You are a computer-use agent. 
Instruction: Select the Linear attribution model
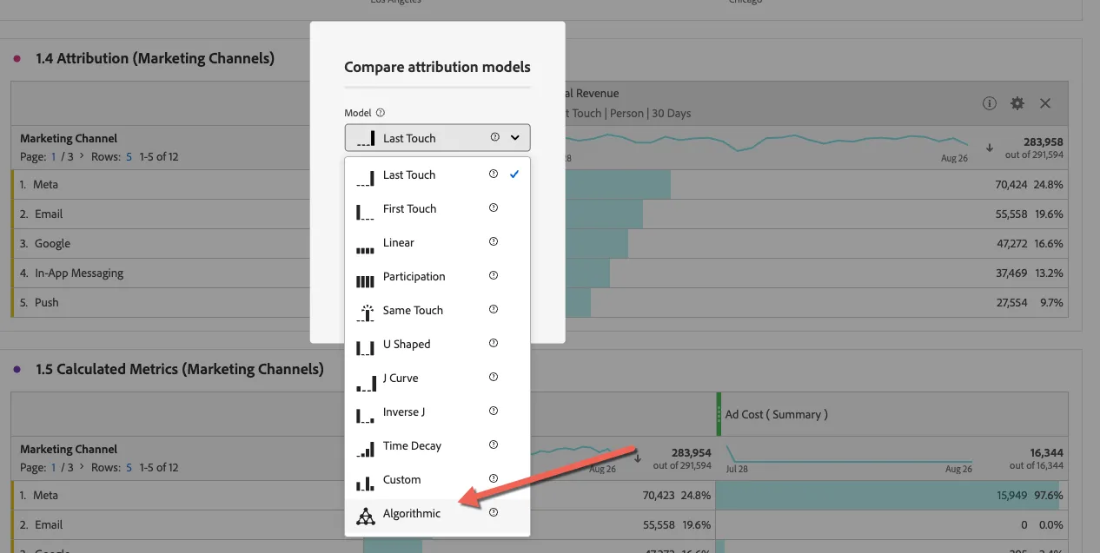[x=437, y=242]
